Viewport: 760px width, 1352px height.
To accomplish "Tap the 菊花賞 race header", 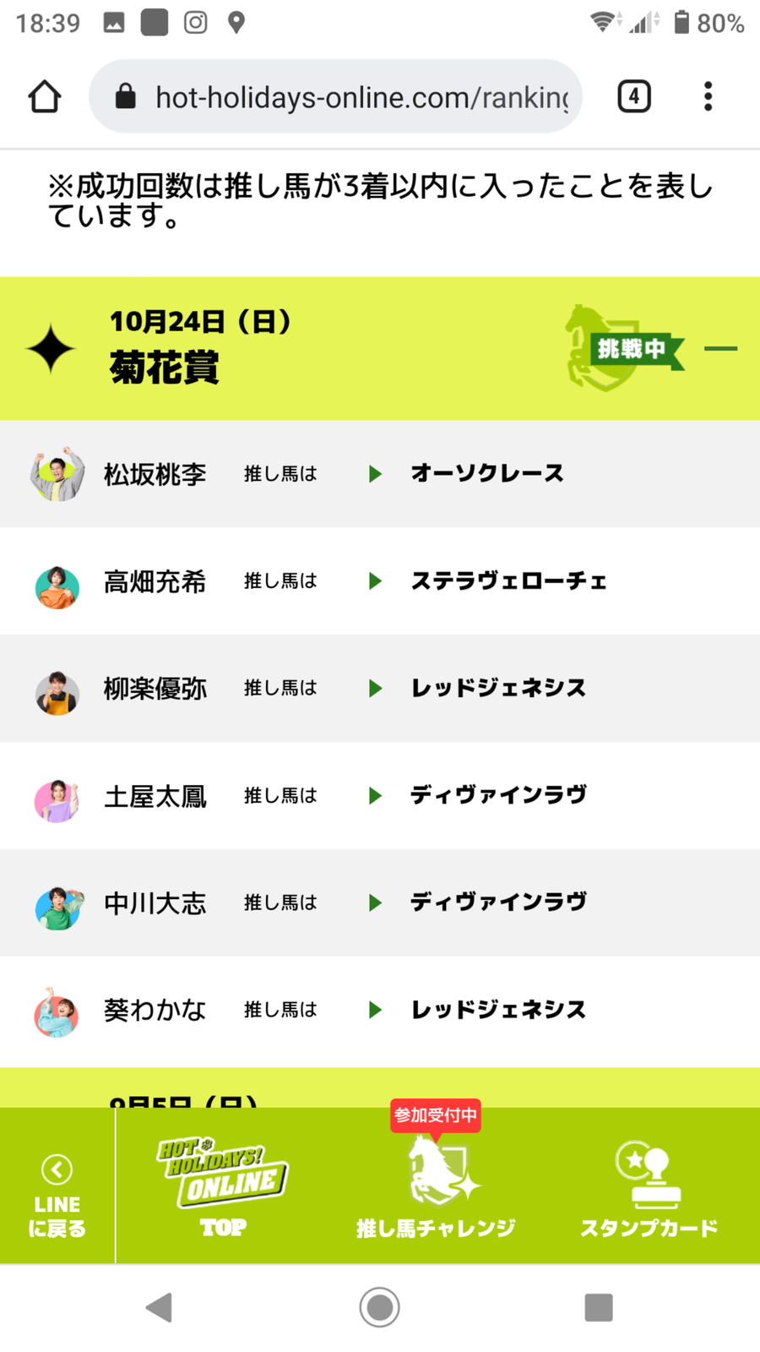I will point(165,368).
